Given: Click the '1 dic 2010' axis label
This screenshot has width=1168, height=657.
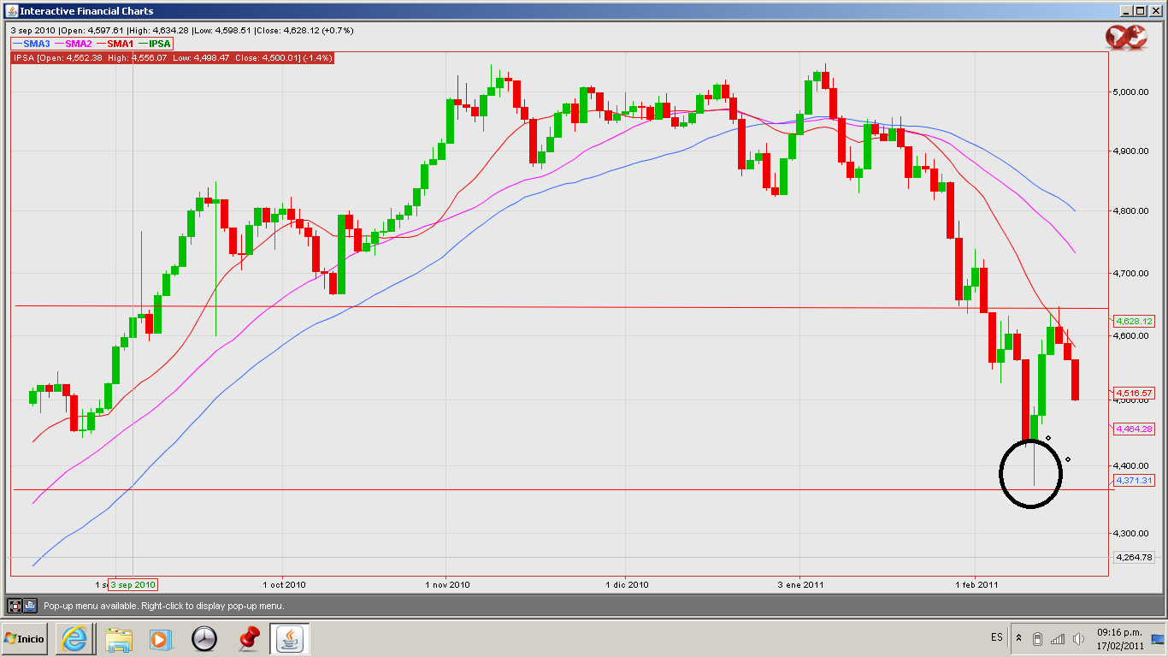Looking at the screenshot, I should [x=626, y=585].
